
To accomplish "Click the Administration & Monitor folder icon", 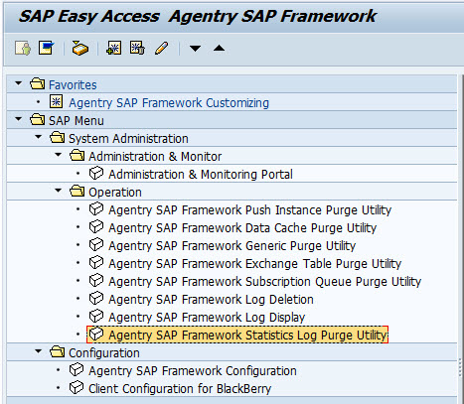I will click(77, 155).
